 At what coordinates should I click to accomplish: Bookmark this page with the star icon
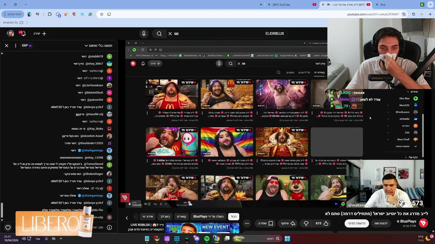point(102,14)
